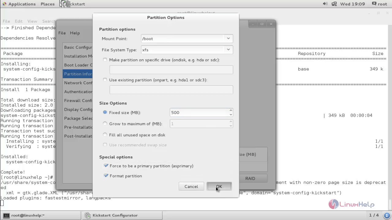Select Grow to maximum of (MB) radio button
The width and height of the screenshot is (392, 220).
(105, 123)
